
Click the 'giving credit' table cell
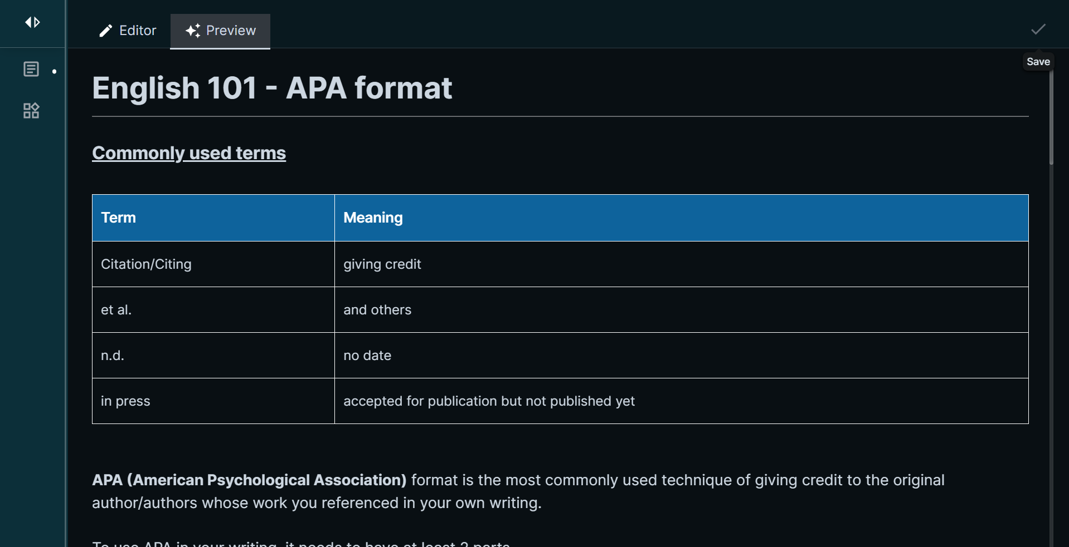tap(681, 264)
